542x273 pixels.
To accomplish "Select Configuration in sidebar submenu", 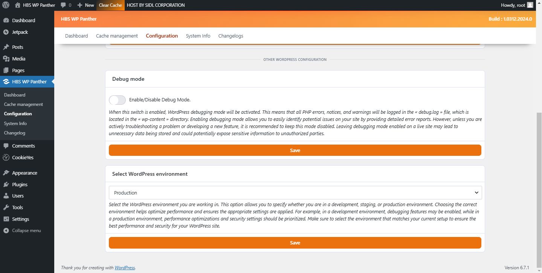I will click(x=18, y=114).
